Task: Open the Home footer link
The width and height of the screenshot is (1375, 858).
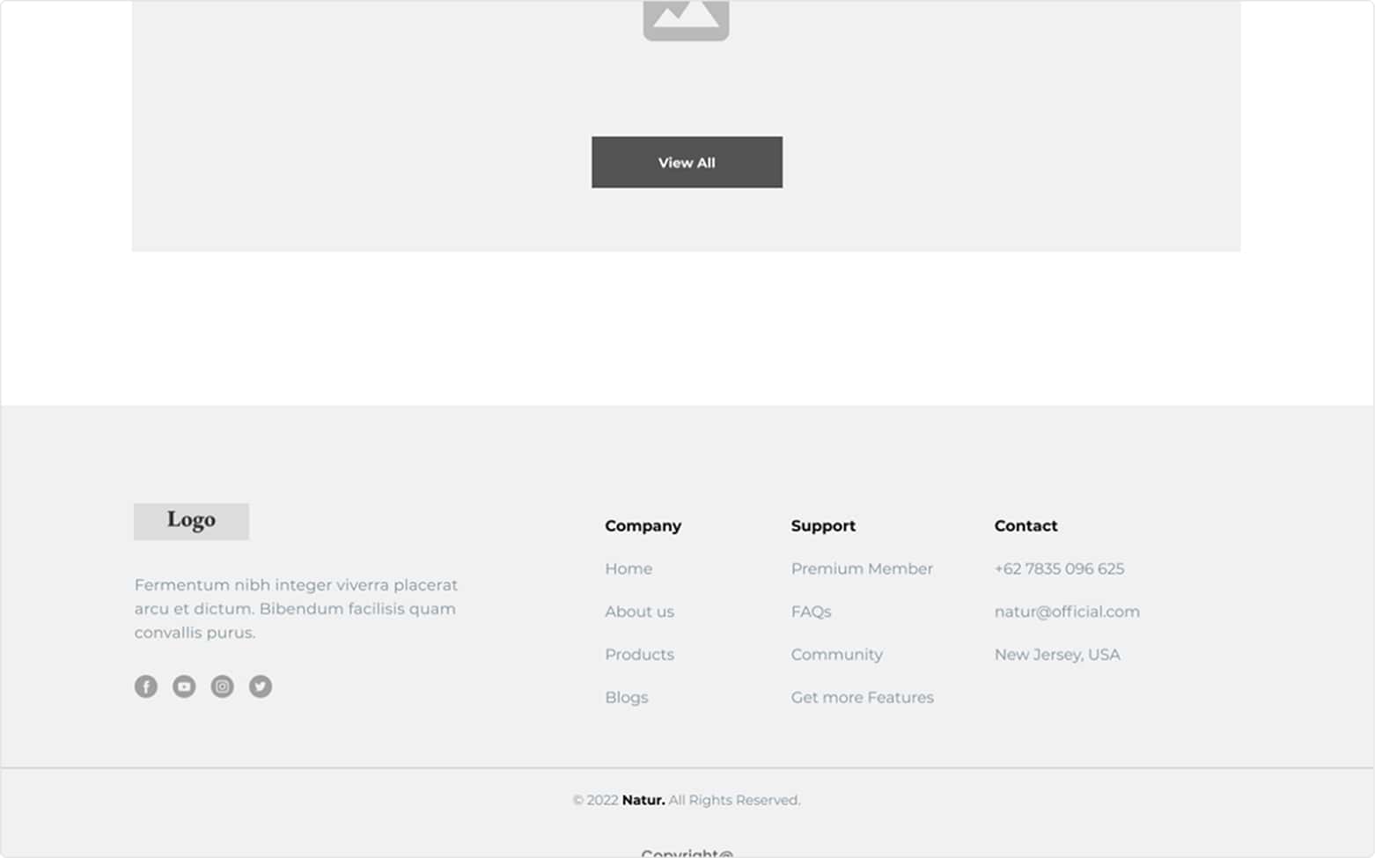Action: coord(629,568)
